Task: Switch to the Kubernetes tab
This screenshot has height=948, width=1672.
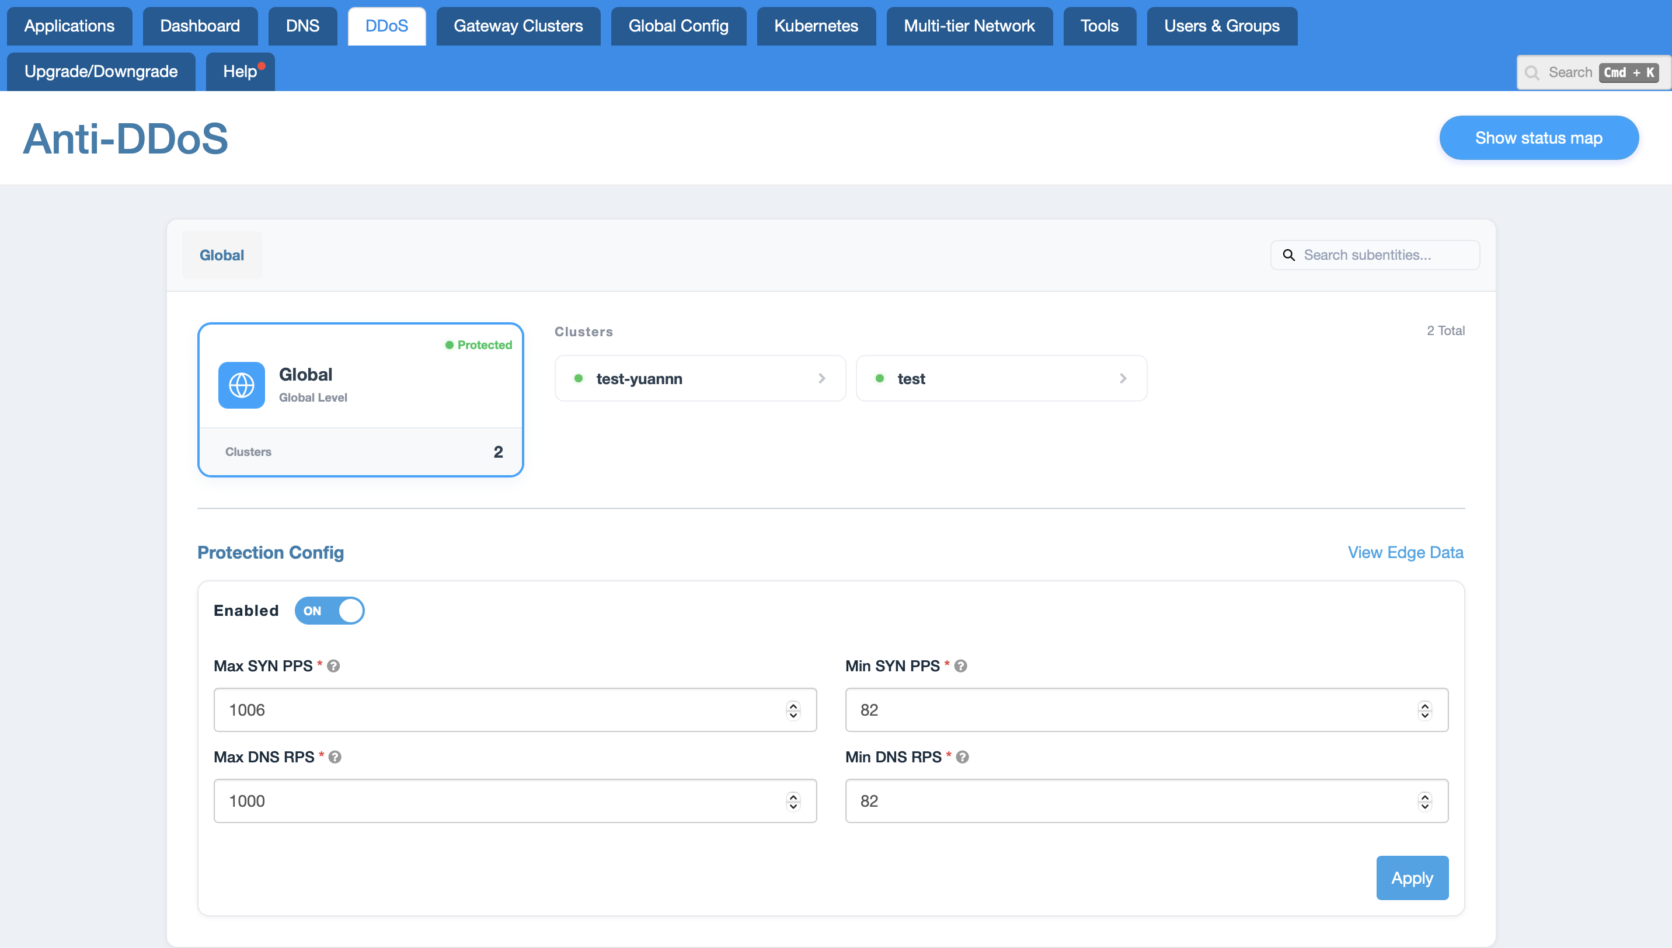Action: point(816,26)
